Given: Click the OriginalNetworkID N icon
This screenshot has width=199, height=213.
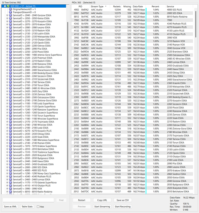Looking at the screenshot, I should 10,9.
